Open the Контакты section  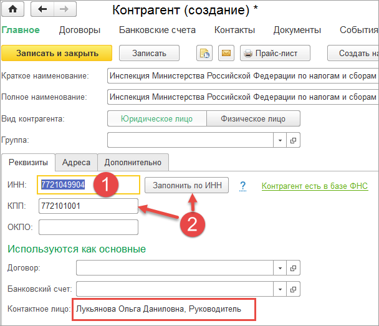tap(235, 30)
